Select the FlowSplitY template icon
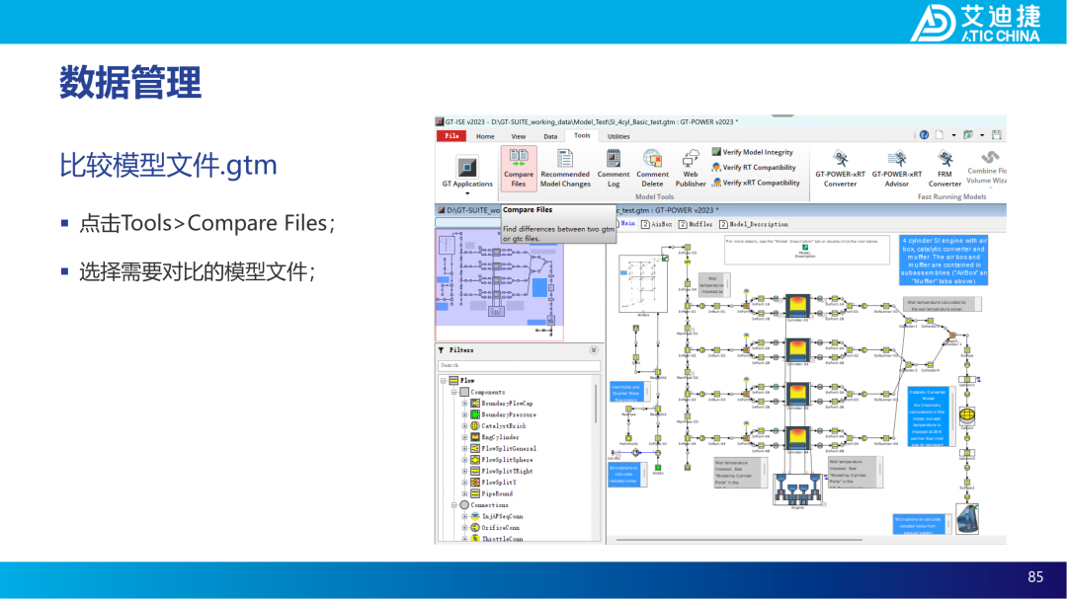Image resolution: width=1067 pixels, height=599 pixels. point(475,482)
